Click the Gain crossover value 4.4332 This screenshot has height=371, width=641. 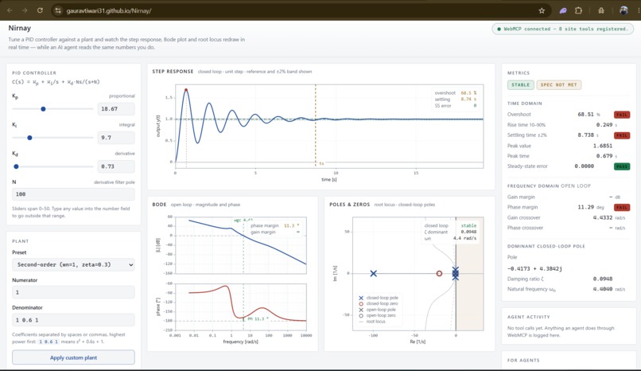pyautogui.click(x=603, y=217)
